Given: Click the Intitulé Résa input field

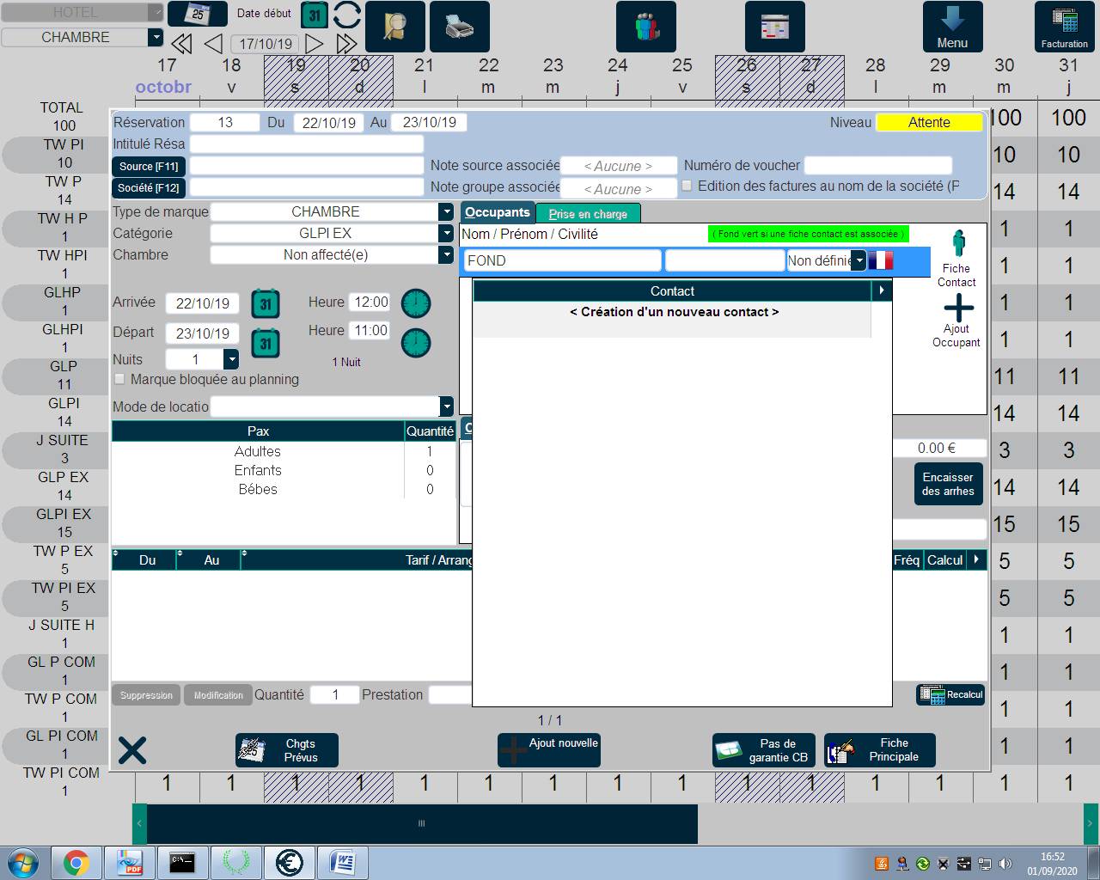Looking at the screenshot, I should [306, 144].
